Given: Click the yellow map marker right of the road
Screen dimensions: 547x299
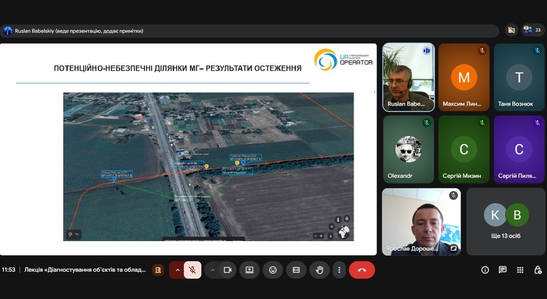Looking at the screenshot, I should (207, 166).
